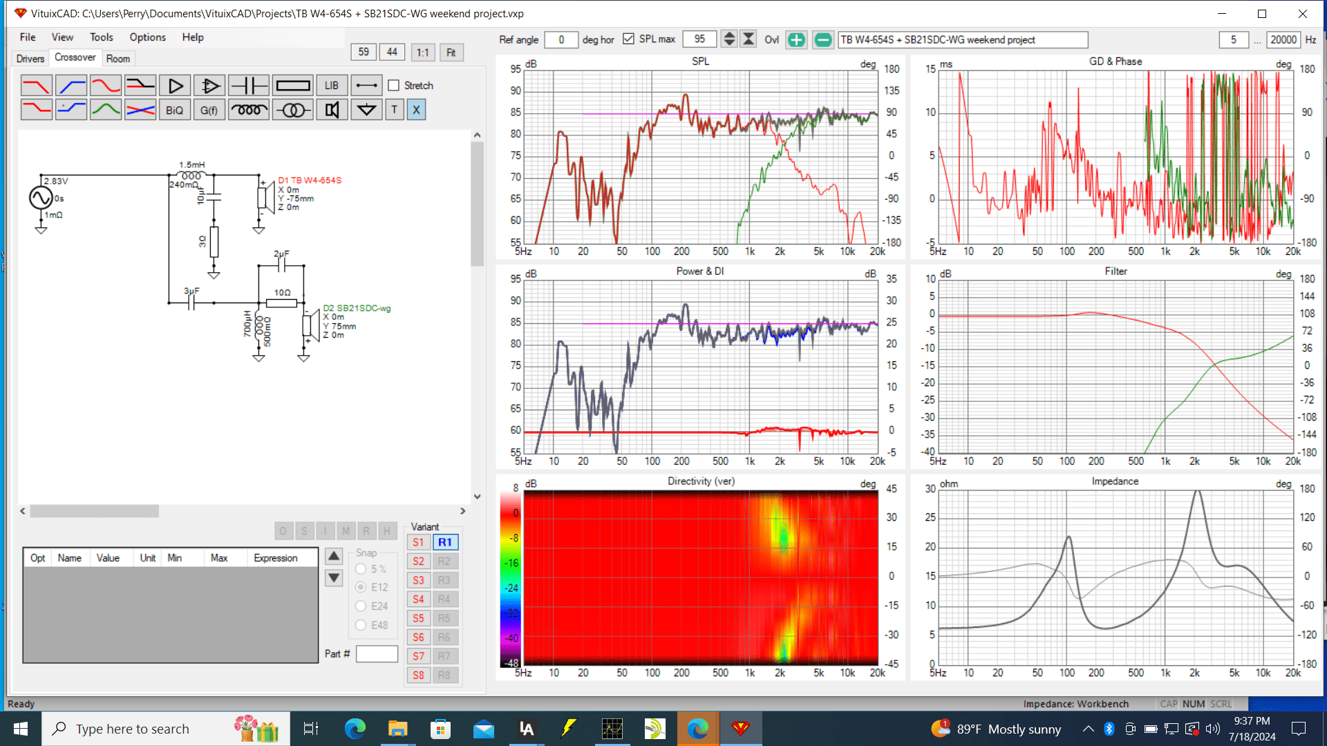Click the 44 button
Viewport: 1327px width, 746px height.
[392, 52]
